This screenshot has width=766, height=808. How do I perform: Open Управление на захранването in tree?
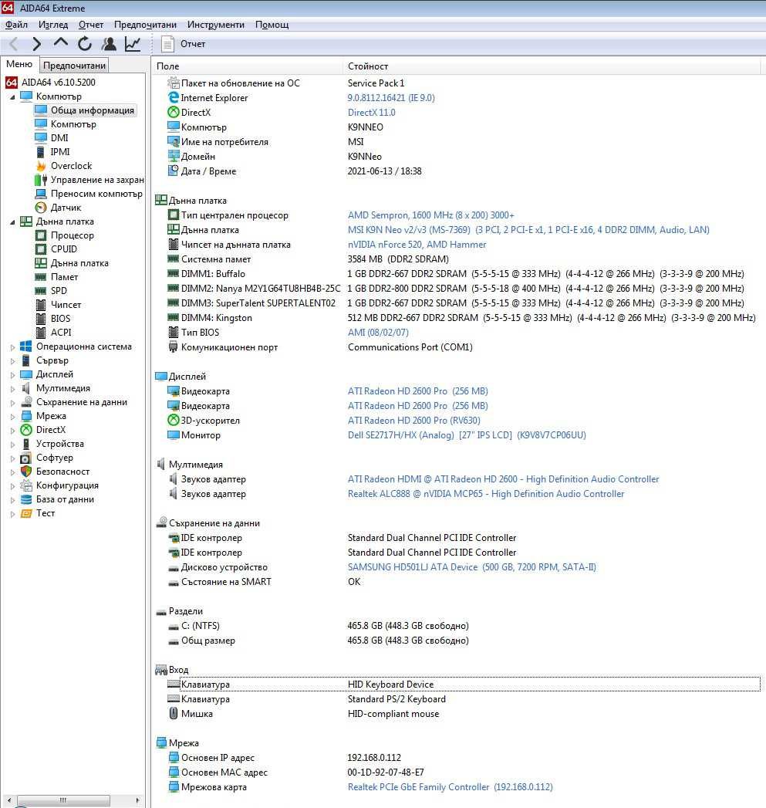[x=97, y=180]
